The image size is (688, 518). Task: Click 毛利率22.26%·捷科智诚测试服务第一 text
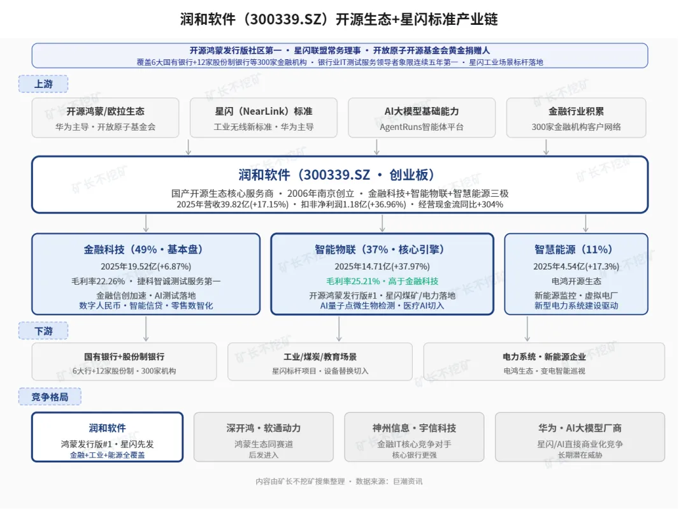tap(146, 281)
